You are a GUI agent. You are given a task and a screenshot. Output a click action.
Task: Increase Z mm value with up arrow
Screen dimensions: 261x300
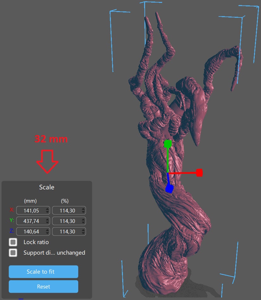pyautogui.click(x=48, y=230)
